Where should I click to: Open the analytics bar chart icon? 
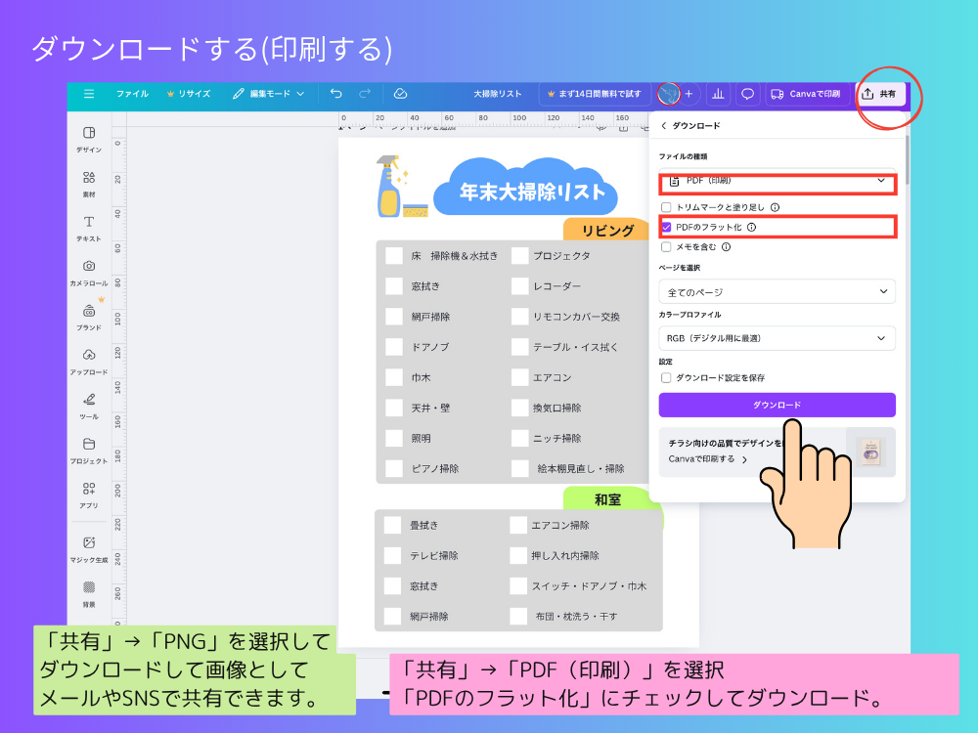[x=719, y=94]
